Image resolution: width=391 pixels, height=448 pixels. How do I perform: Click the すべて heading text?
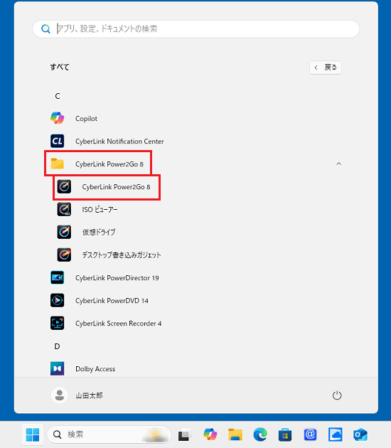point(60,67)
